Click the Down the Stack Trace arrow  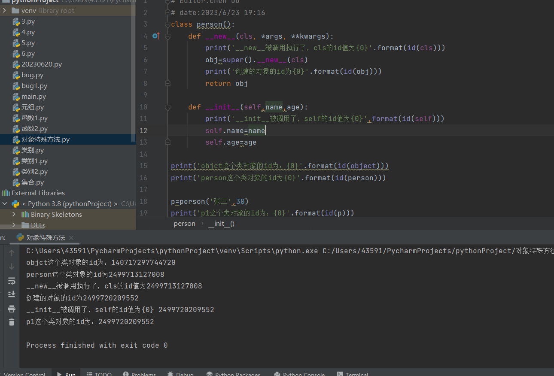tap(12, 267)
